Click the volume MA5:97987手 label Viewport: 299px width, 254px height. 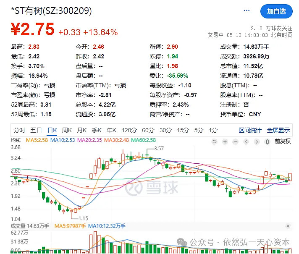click(x=70, y=226)
